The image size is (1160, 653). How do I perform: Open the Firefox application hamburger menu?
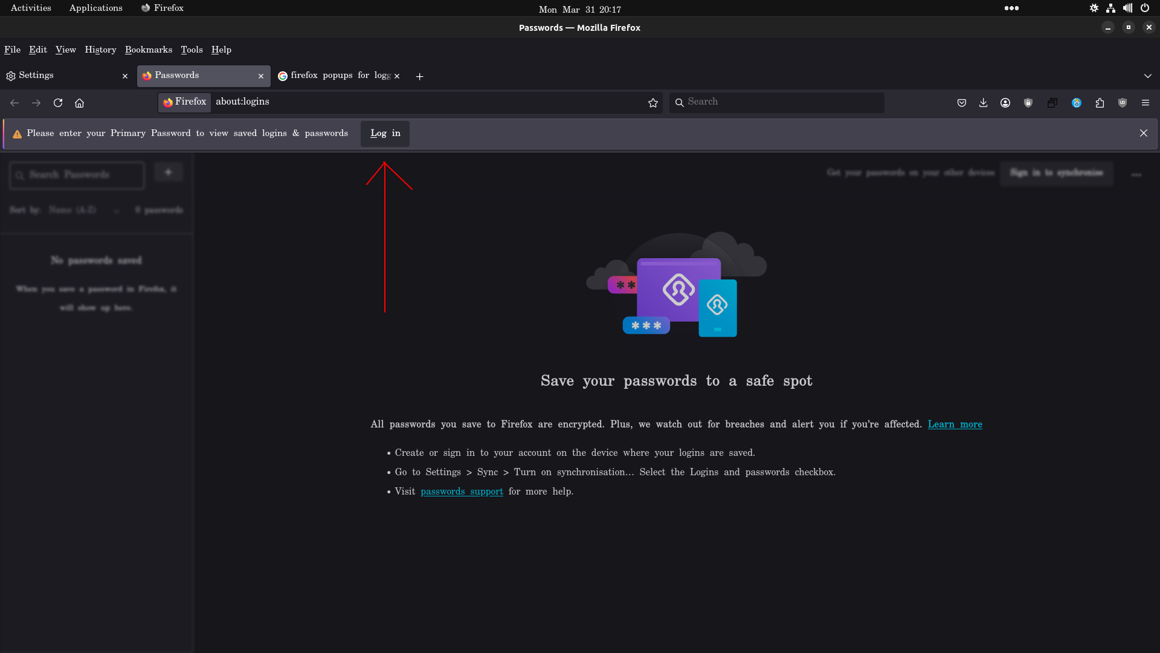pyautogui.click(x=1145, y=103)
